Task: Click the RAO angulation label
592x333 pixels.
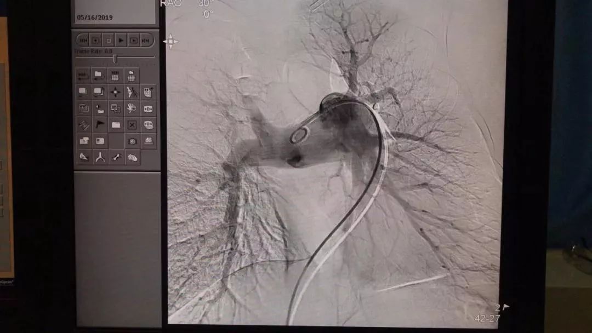Action: click(x=171, y=3)
